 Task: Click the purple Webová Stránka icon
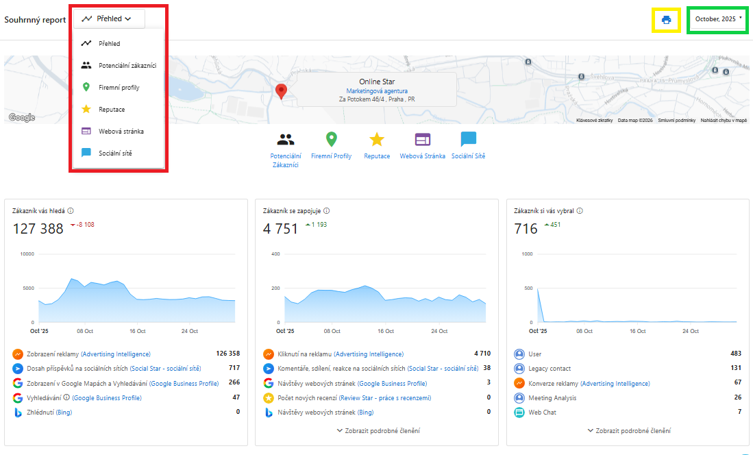click(x=423, y=139)
